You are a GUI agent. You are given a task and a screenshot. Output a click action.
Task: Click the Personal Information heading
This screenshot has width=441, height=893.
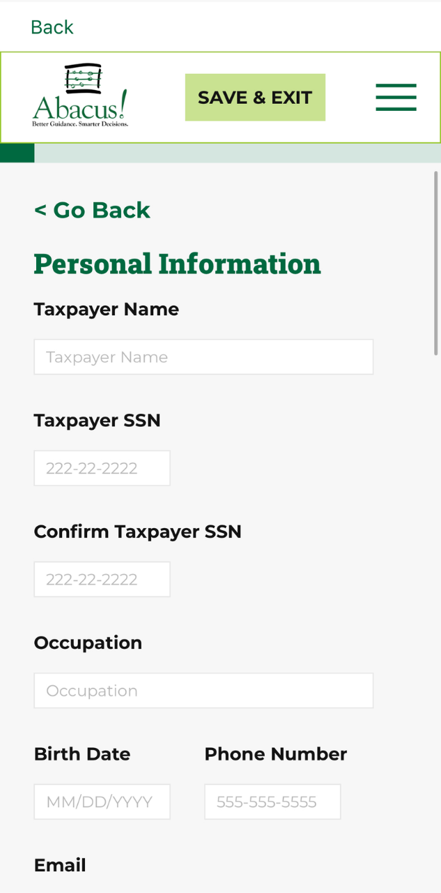coord(177,264)
